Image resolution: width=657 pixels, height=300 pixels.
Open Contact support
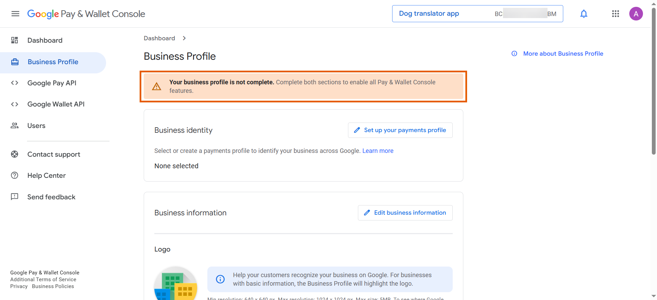[x=53, y=154]
